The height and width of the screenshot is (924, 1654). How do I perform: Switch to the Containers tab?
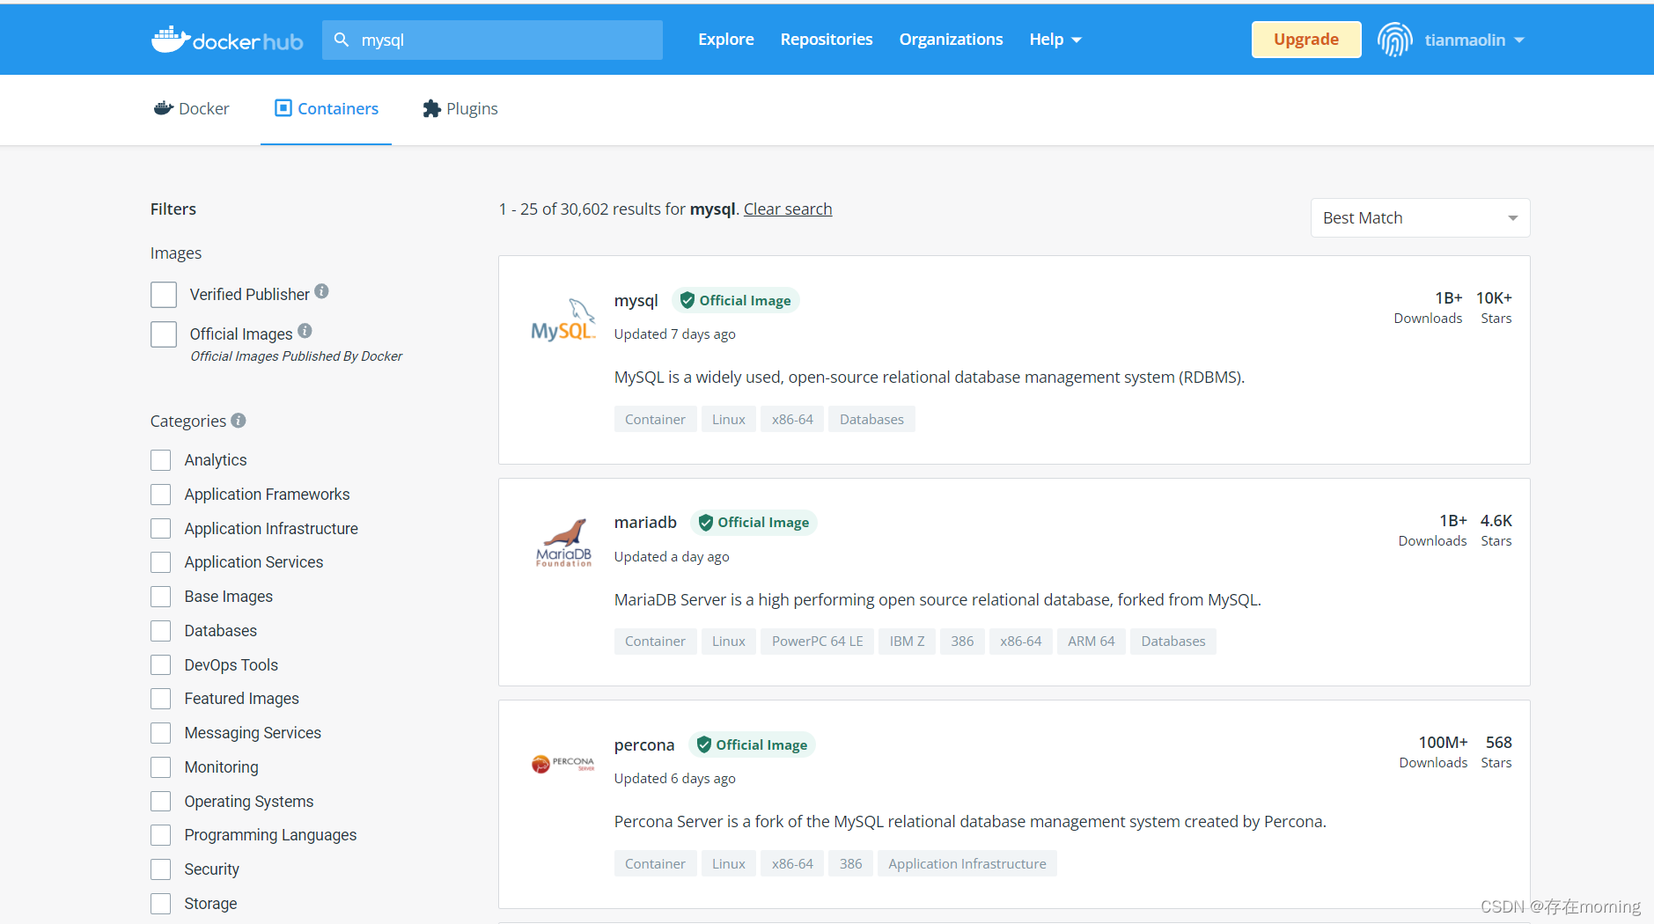(327, 108)
